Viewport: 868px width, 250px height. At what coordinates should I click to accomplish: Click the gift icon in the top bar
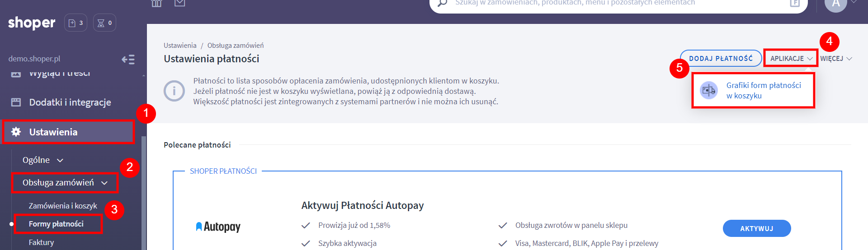tap(156, 3)
